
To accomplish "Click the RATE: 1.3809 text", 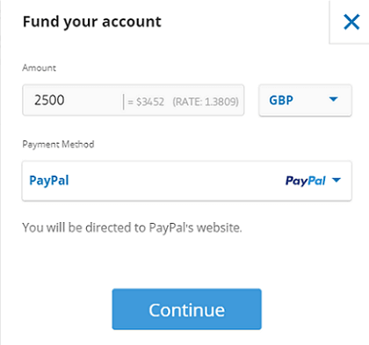I will click(206, 102).
